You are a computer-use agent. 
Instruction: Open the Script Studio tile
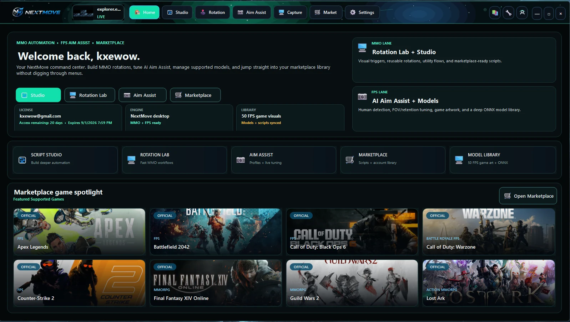65,160
